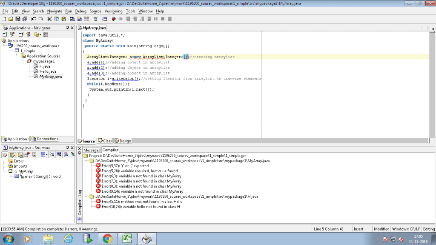Click the Make (compile) icon in the toolbar
This screenshot has width=436, height=245.
pyautogui.click(x=72, y=19)
